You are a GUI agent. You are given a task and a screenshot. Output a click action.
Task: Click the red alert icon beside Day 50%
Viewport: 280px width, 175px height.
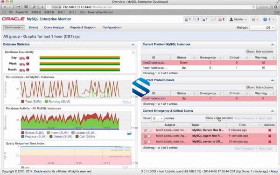click(x=28, y=58)
